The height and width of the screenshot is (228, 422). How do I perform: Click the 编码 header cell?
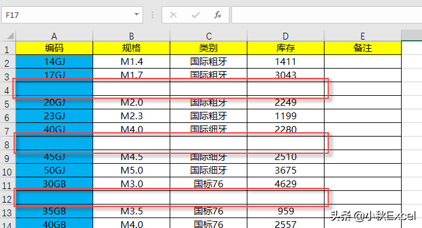click(54, 48)
